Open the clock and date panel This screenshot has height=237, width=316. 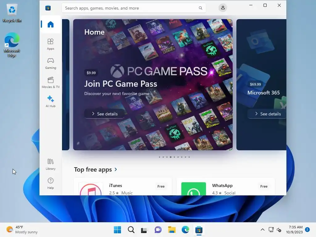coord(294,230)
